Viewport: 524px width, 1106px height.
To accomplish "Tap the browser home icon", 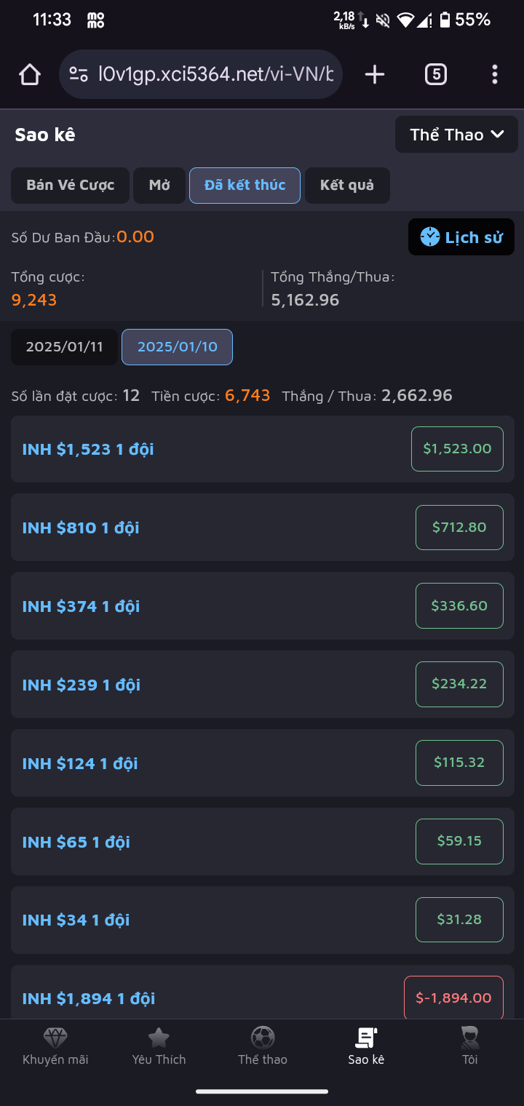I will (30, 74).
